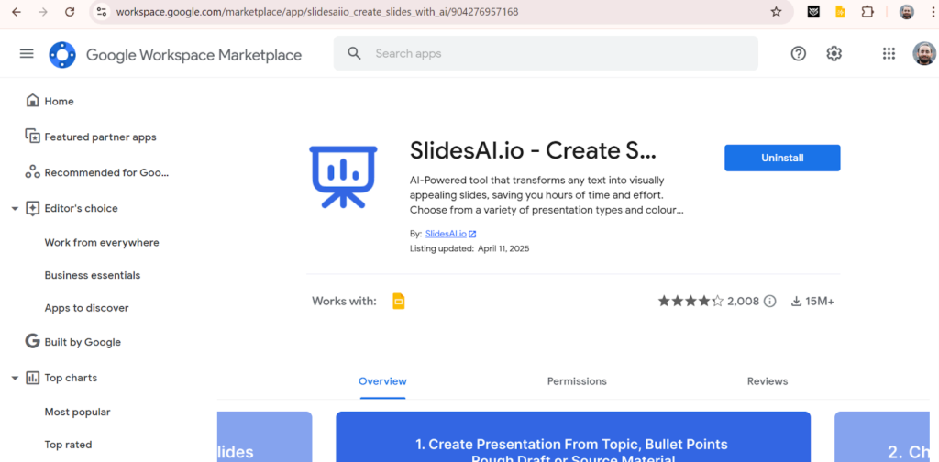This screenshot has width=939, height=462.
Task: Switch to the Permissions tab
Action: click(x=577, y=381)
